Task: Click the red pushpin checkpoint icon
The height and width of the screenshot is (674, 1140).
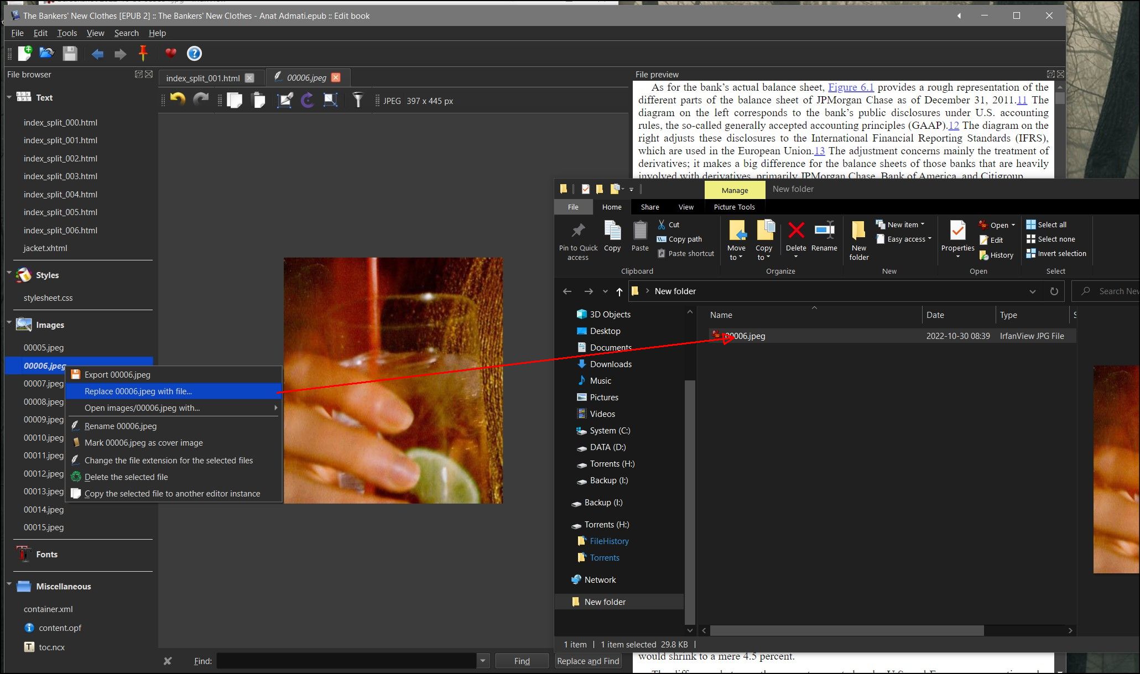Action: pyautogui.click(x=143, y=54)
